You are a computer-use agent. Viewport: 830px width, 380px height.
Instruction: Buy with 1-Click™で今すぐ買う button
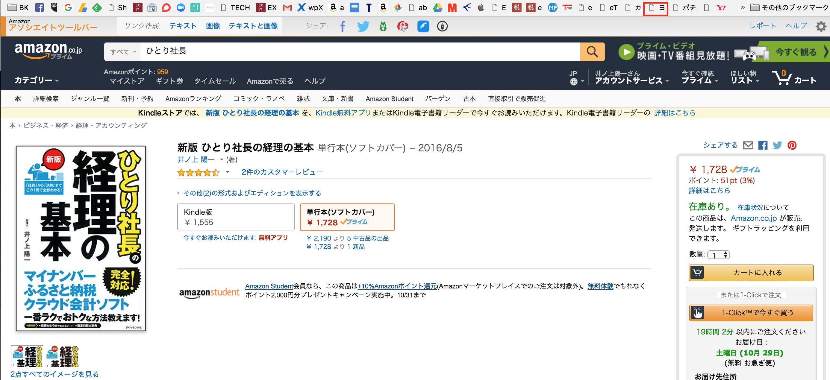[x=751, y=313]
